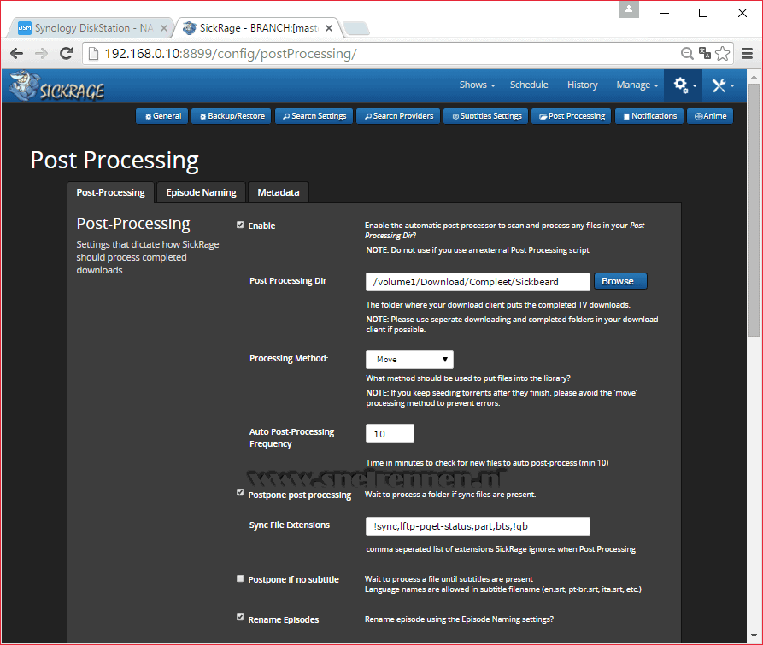Click the Auto Post-Processing Frequency field
Viewport: 763px width, 645px height.
(x=390, y=433)
